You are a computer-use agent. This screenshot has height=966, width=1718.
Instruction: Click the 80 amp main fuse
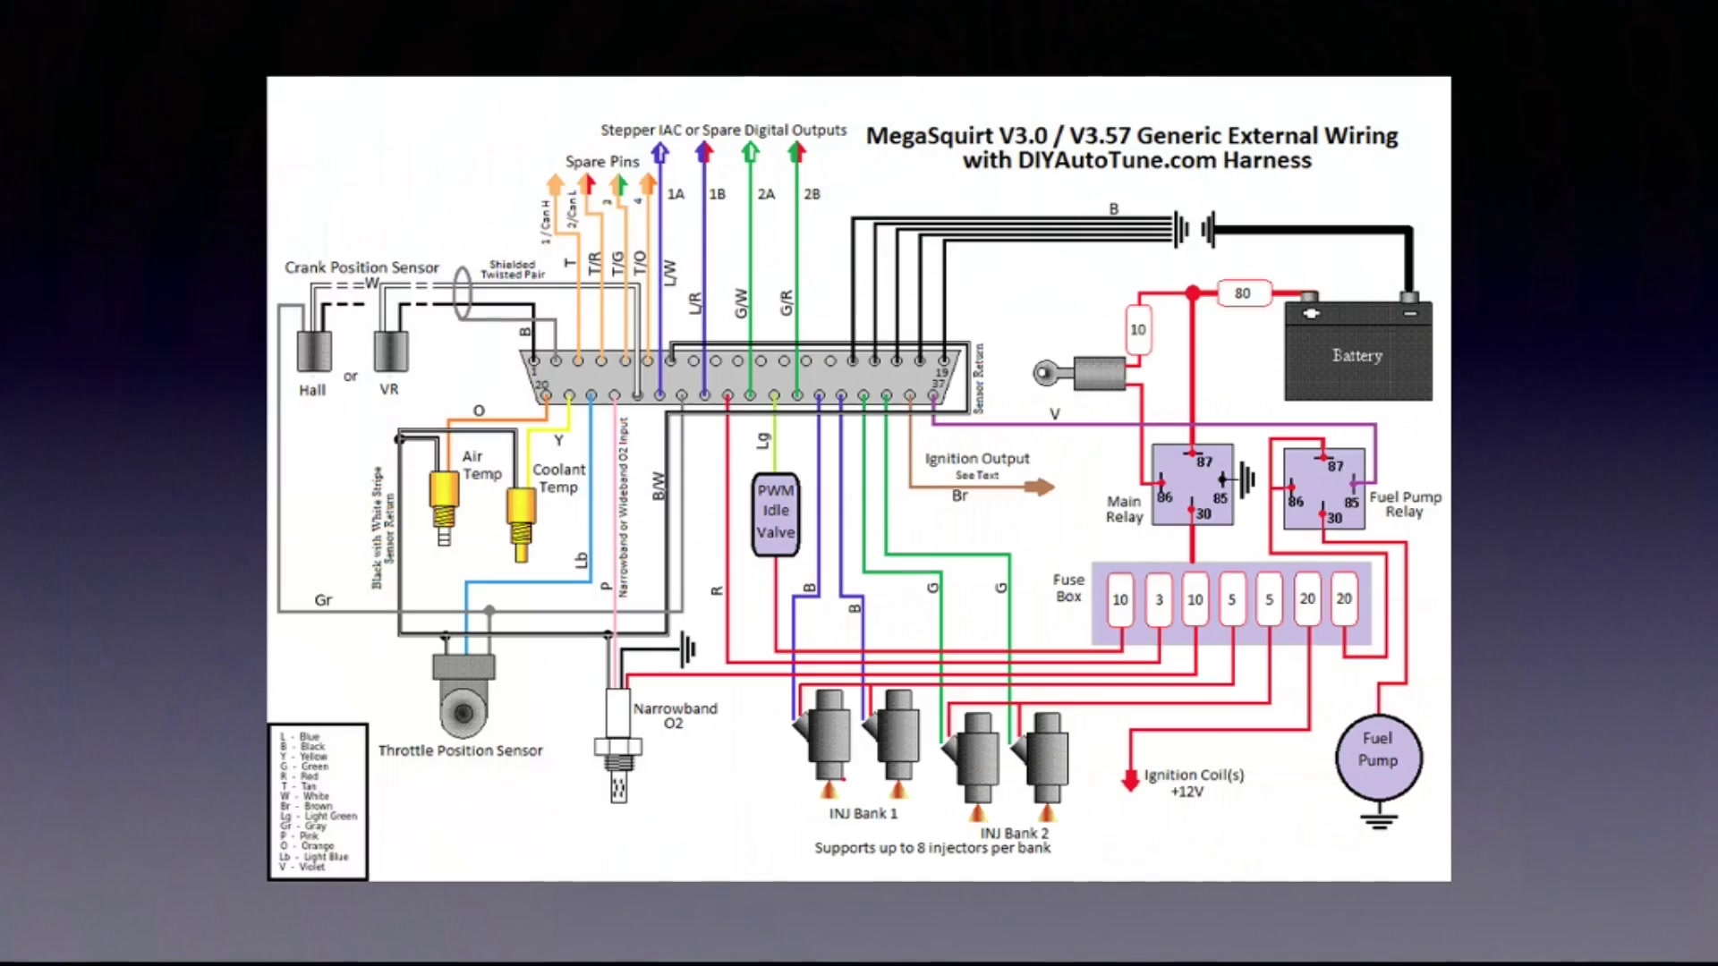click(x=1244, y=293)
